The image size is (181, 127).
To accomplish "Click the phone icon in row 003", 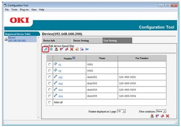I will coord(55,89).
